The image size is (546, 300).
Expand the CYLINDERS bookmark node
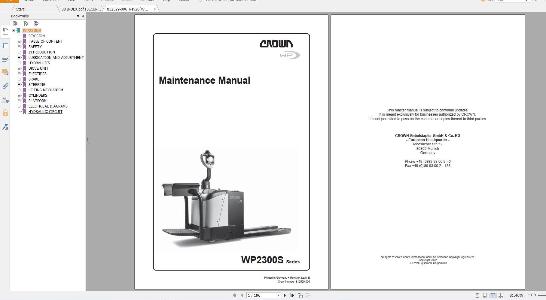click(19, 95)
